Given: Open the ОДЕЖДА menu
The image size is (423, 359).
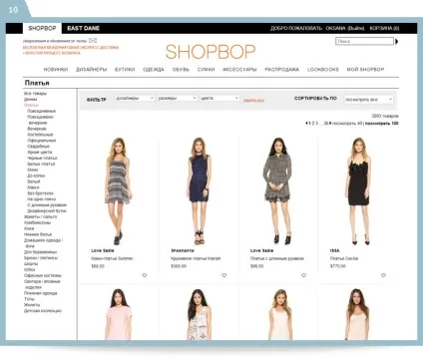Looking at the screenshot, I should [x=154, y=70].
